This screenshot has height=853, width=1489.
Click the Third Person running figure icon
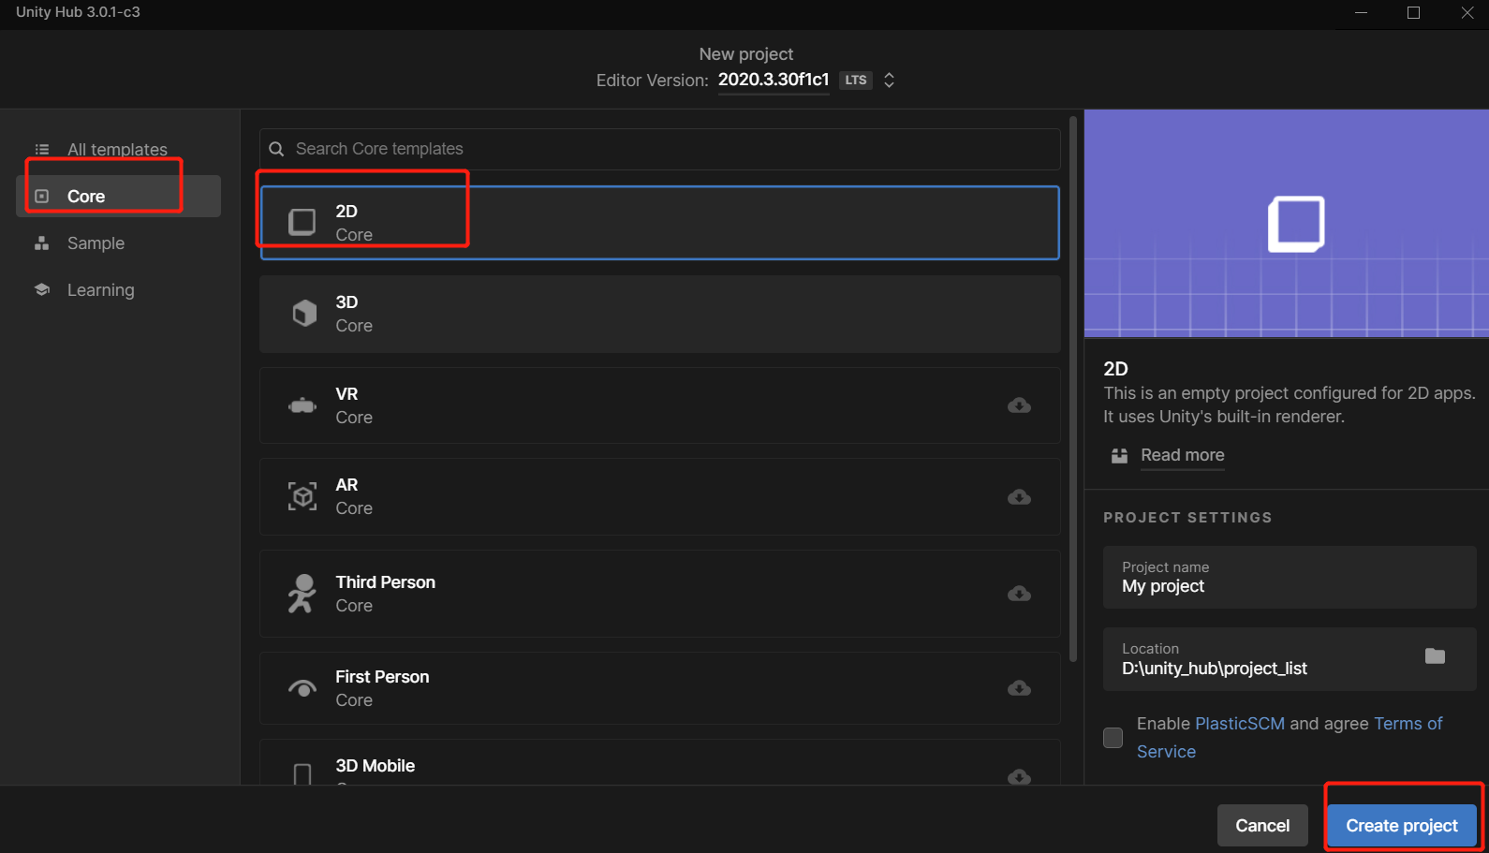click(x=302, y=594)
